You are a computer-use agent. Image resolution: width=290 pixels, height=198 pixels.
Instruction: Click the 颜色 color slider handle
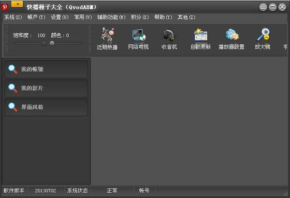[52, 43]
